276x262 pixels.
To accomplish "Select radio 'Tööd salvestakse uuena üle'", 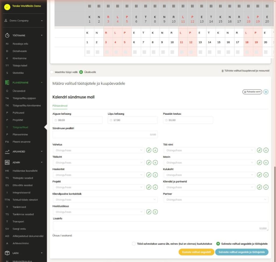I will click(134, 244).
